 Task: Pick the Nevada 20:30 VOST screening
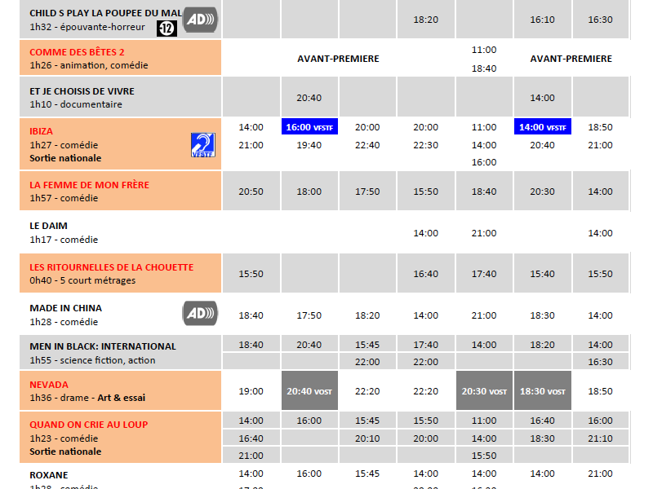[x=484, y=391]
